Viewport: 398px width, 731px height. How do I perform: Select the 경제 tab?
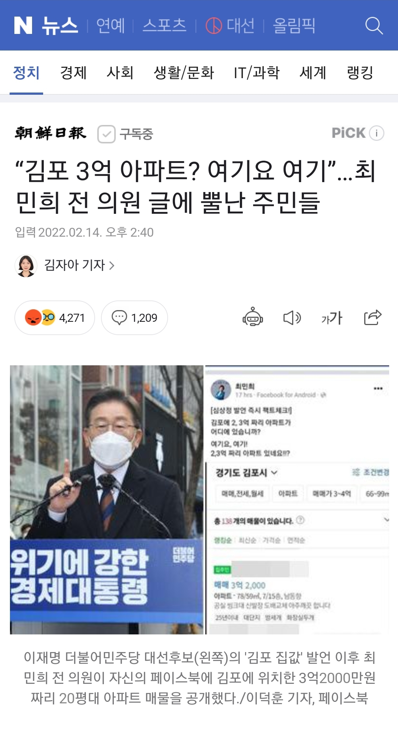point(73,72)
